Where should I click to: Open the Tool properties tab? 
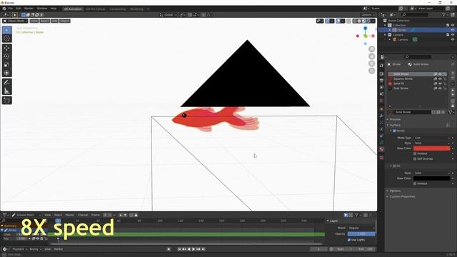tap(381, 66)
